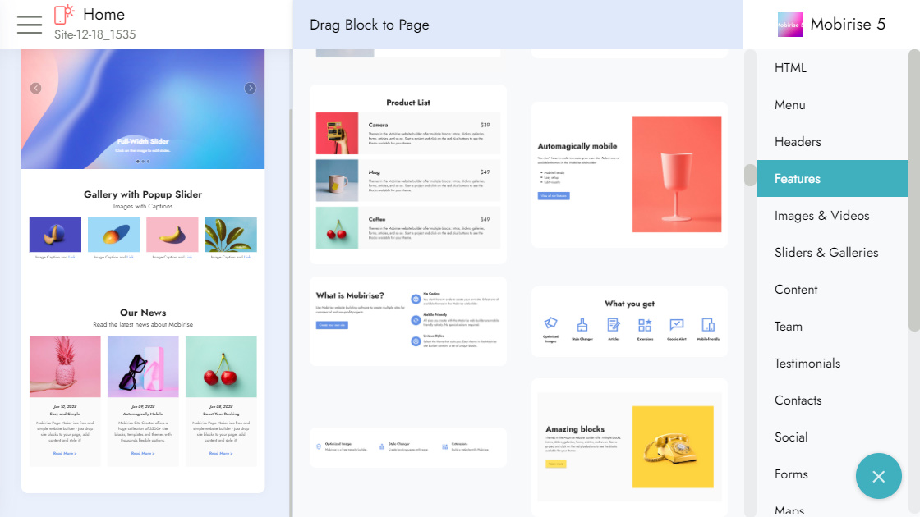Click the banana gallery image
Image resolution: width=920 pixels, height=517 pixels.
pyautogui.click(x=172, y=235)
